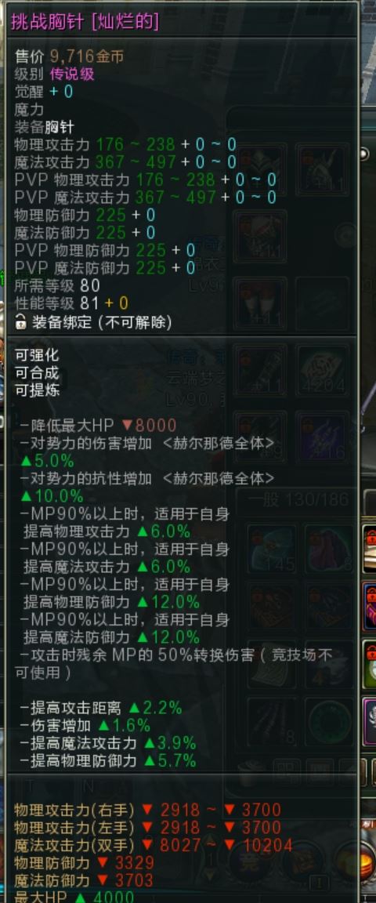Click the item slot showing 4204
Screen dimensions: 376x903
pyautogui.click(x=323, y=370)
